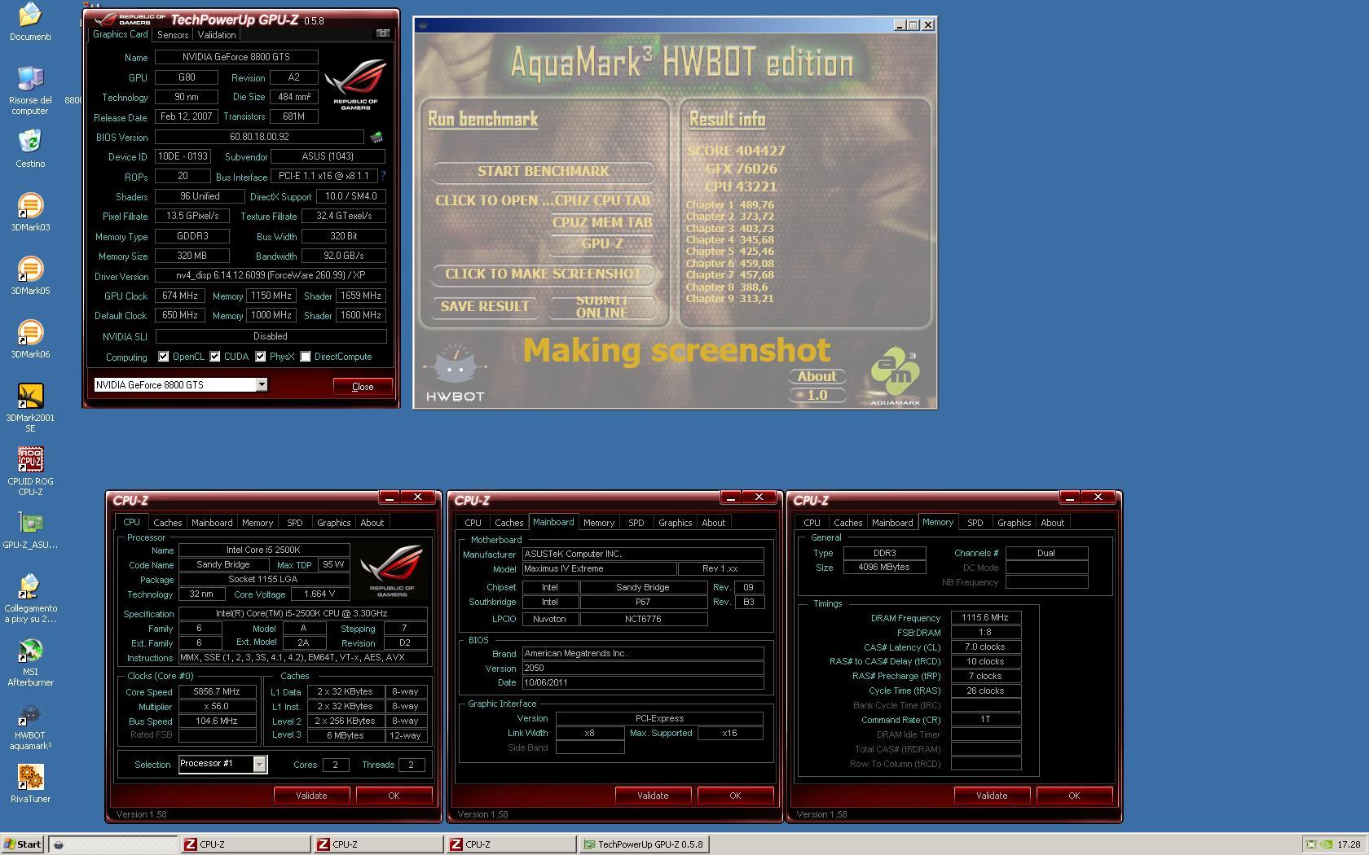Open the Documenti desktop icon

click(30, 22)
